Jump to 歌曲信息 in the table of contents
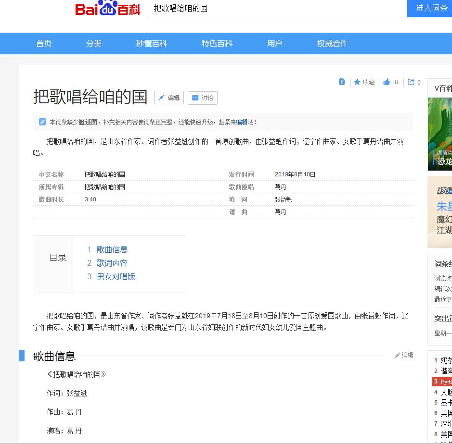452x444 pixels. pyautogui.click(x=112, y=249)
